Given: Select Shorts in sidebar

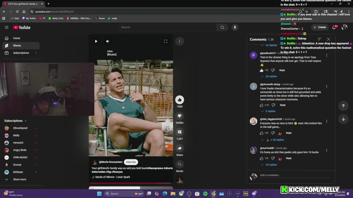Looking at the screenshot, I should pyautogui.click(x=21, y=46).
